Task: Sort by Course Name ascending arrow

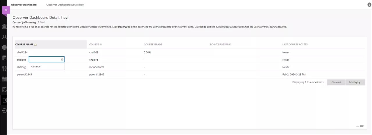Action: click(35, 45)
